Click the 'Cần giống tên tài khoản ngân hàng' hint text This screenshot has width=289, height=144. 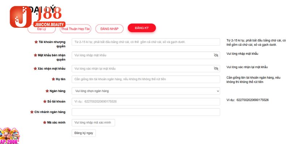coord(254,80)
